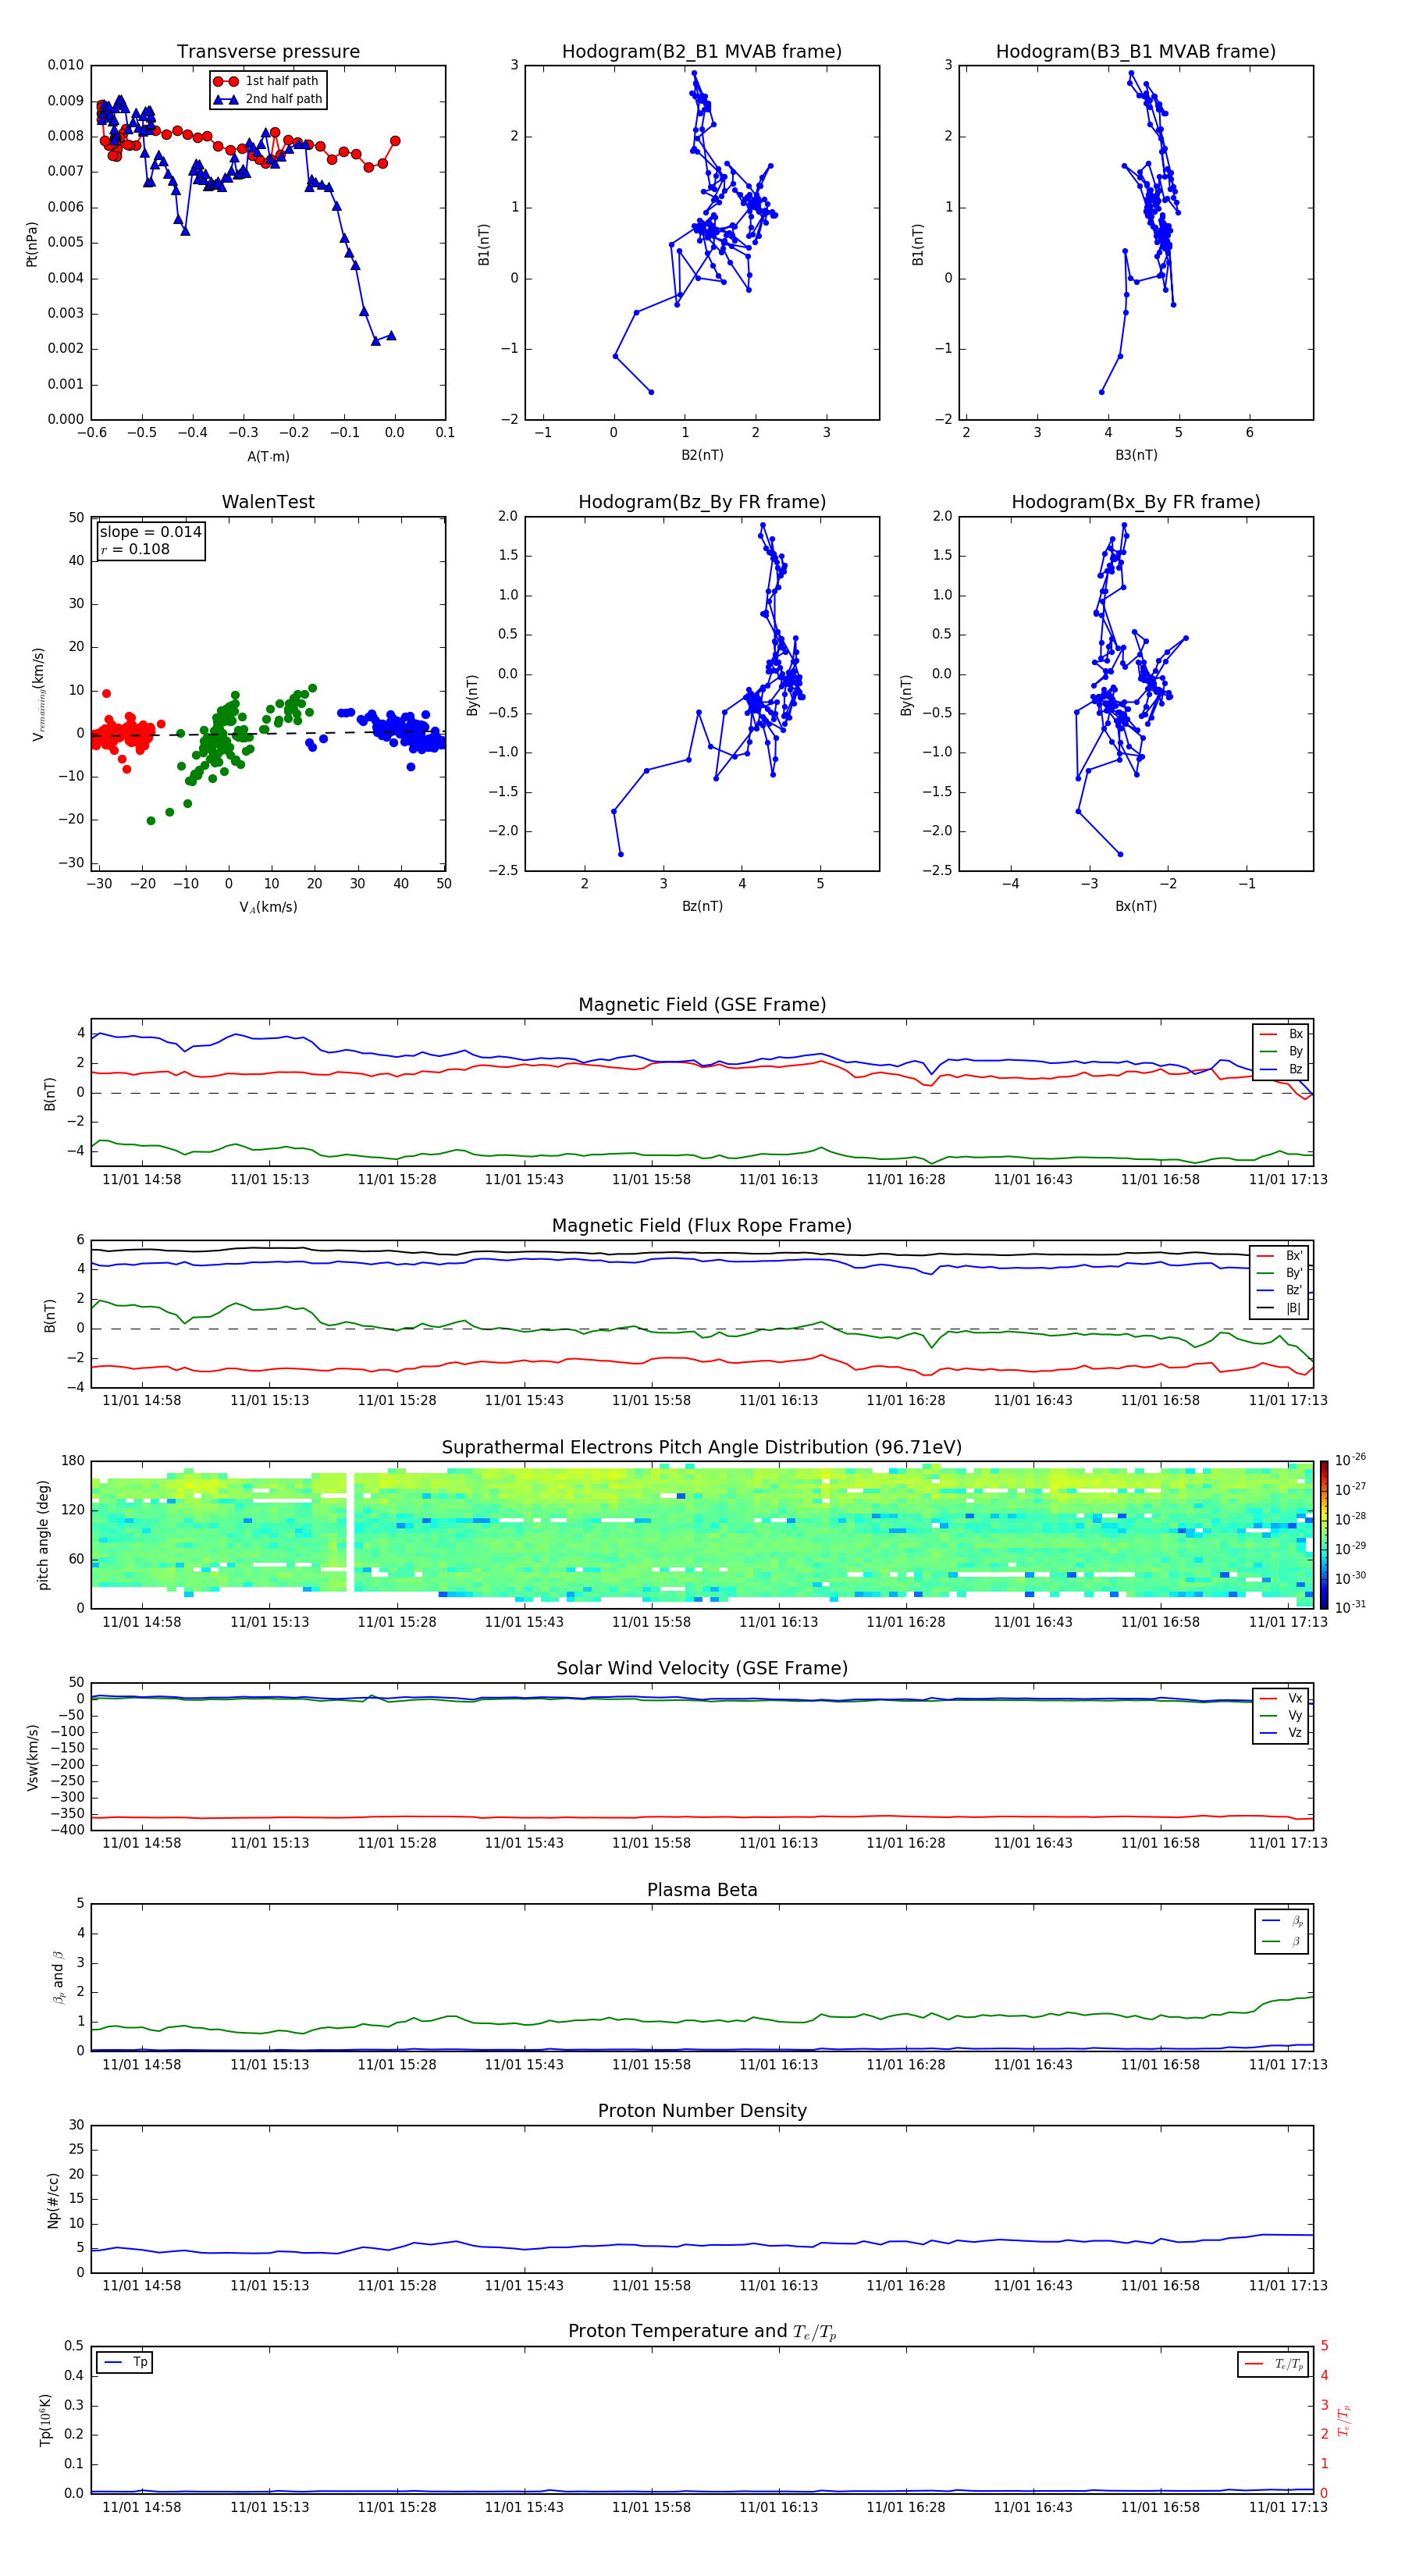Click 'Hodogram(B2_B1 MVAB frame)' title
This screenshot has width=1405, height=2576.
(702, 51)
